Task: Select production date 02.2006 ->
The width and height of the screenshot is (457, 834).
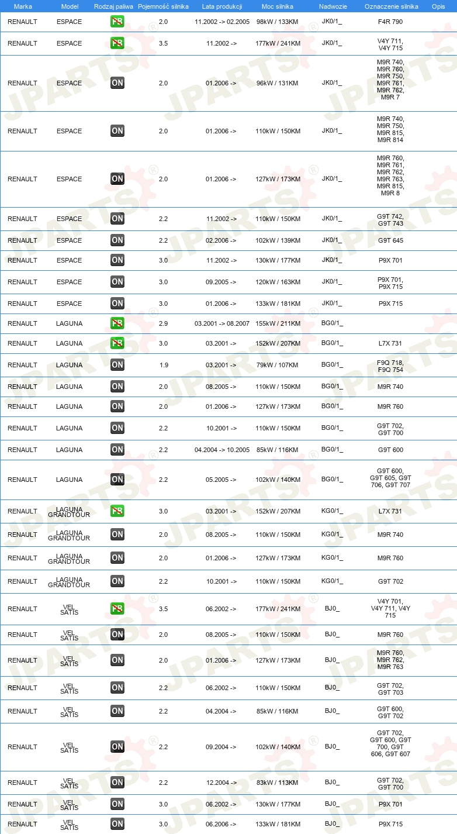Action: click(x=221, y=240)
